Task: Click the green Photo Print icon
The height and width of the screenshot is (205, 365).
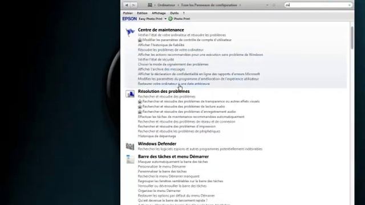Action: [x=171, y=19]
